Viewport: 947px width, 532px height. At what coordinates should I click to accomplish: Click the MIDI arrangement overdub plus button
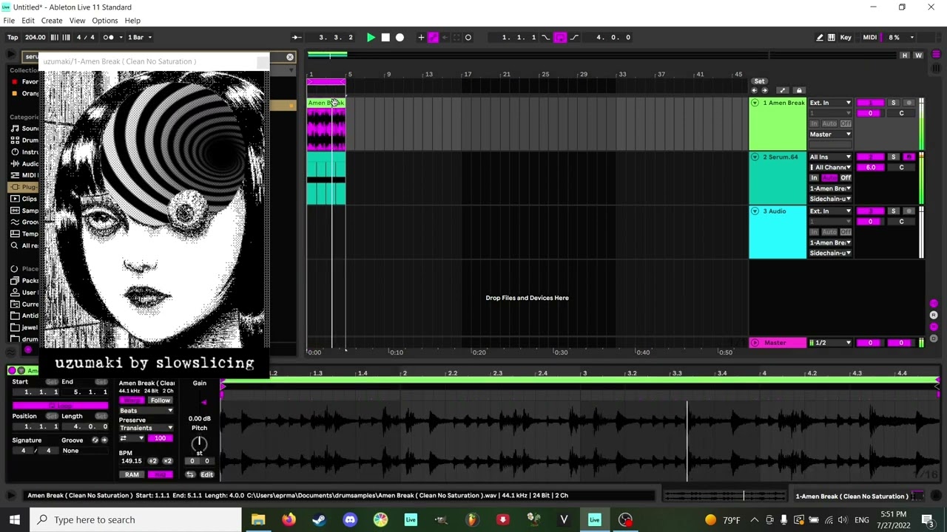click(421, 37)
